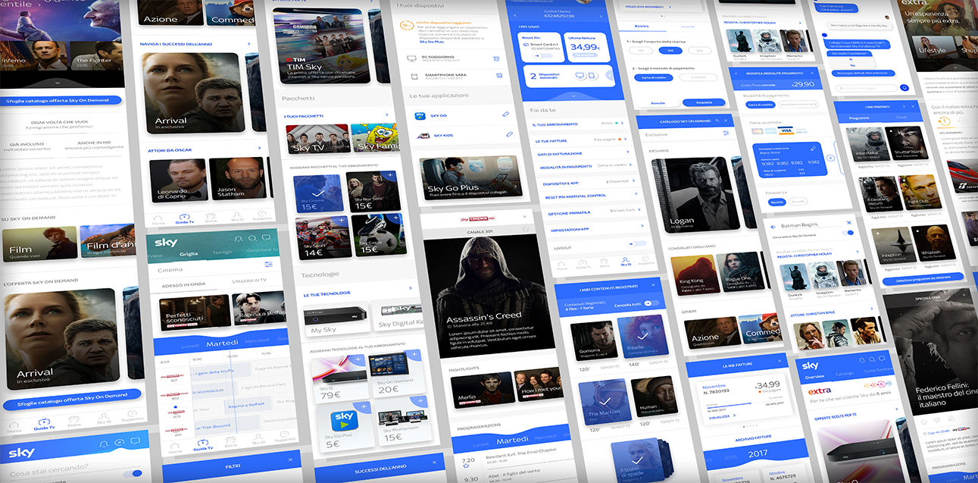Image resolution: width=978 pixels, height=483 pixels.
Task: Switch to Naviga tab in guide
Action: click(223, 252)
